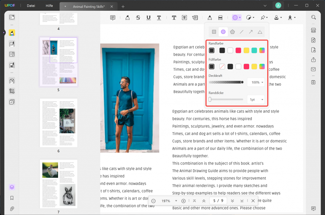Choose the text callout tool
The width and height of the screenshot is (325, 215).
click(x=195, y=18)
